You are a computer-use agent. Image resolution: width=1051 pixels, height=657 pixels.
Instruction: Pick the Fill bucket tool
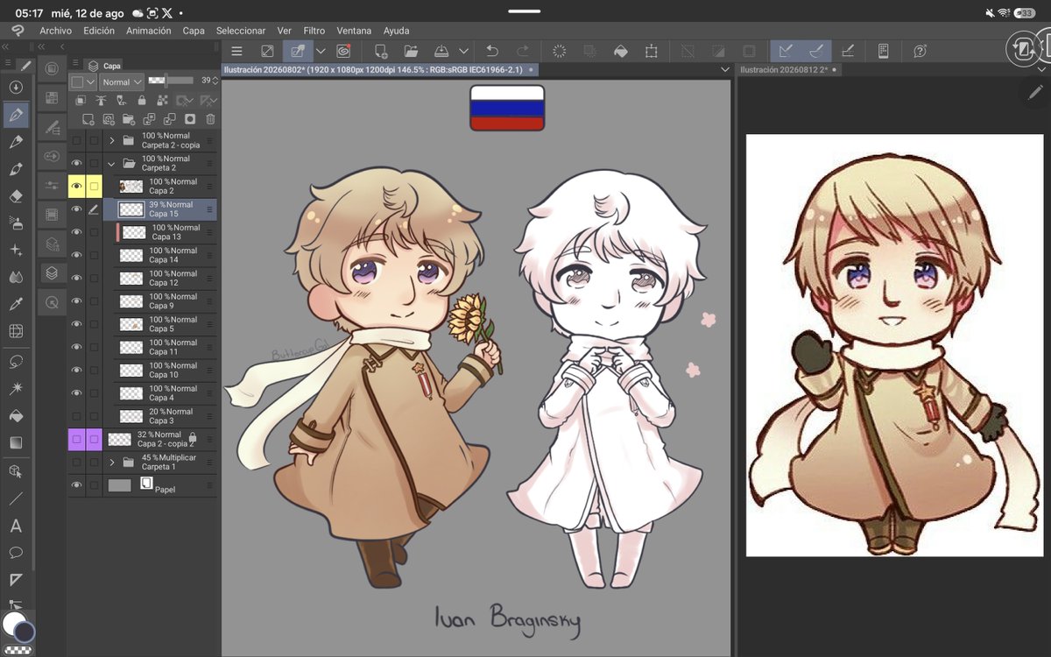[16, 415]
